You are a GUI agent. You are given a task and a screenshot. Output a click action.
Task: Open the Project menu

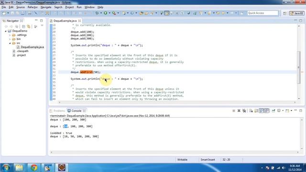(69, 7)
